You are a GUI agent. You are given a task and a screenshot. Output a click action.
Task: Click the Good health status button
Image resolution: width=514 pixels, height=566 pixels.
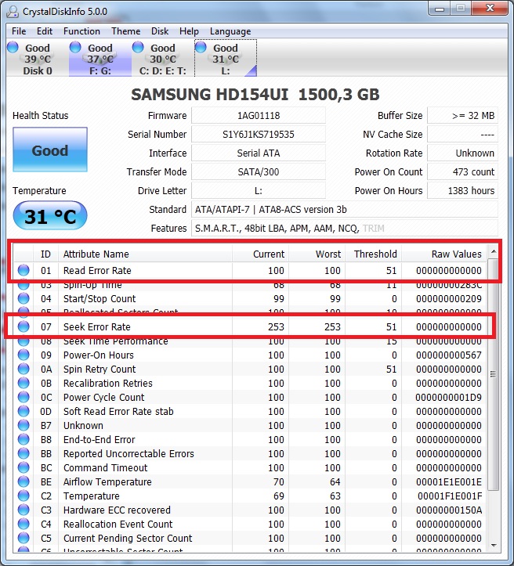pos(50,150)
